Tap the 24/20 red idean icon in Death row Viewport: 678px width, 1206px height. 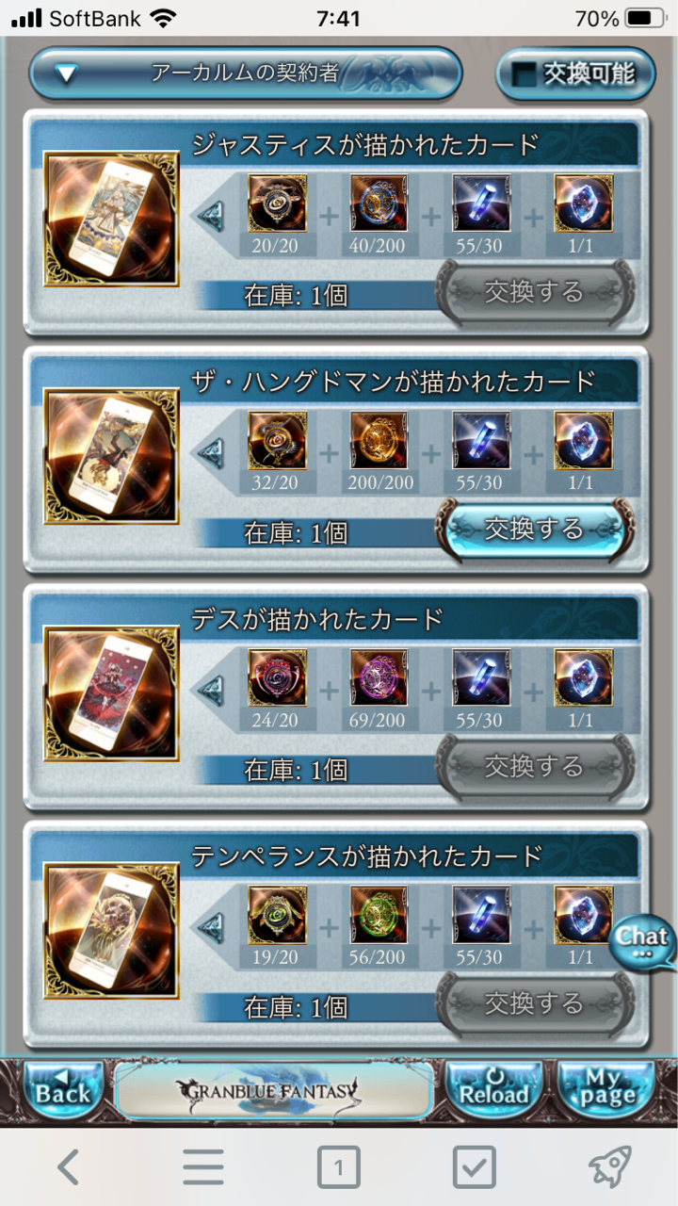[278, 677]
